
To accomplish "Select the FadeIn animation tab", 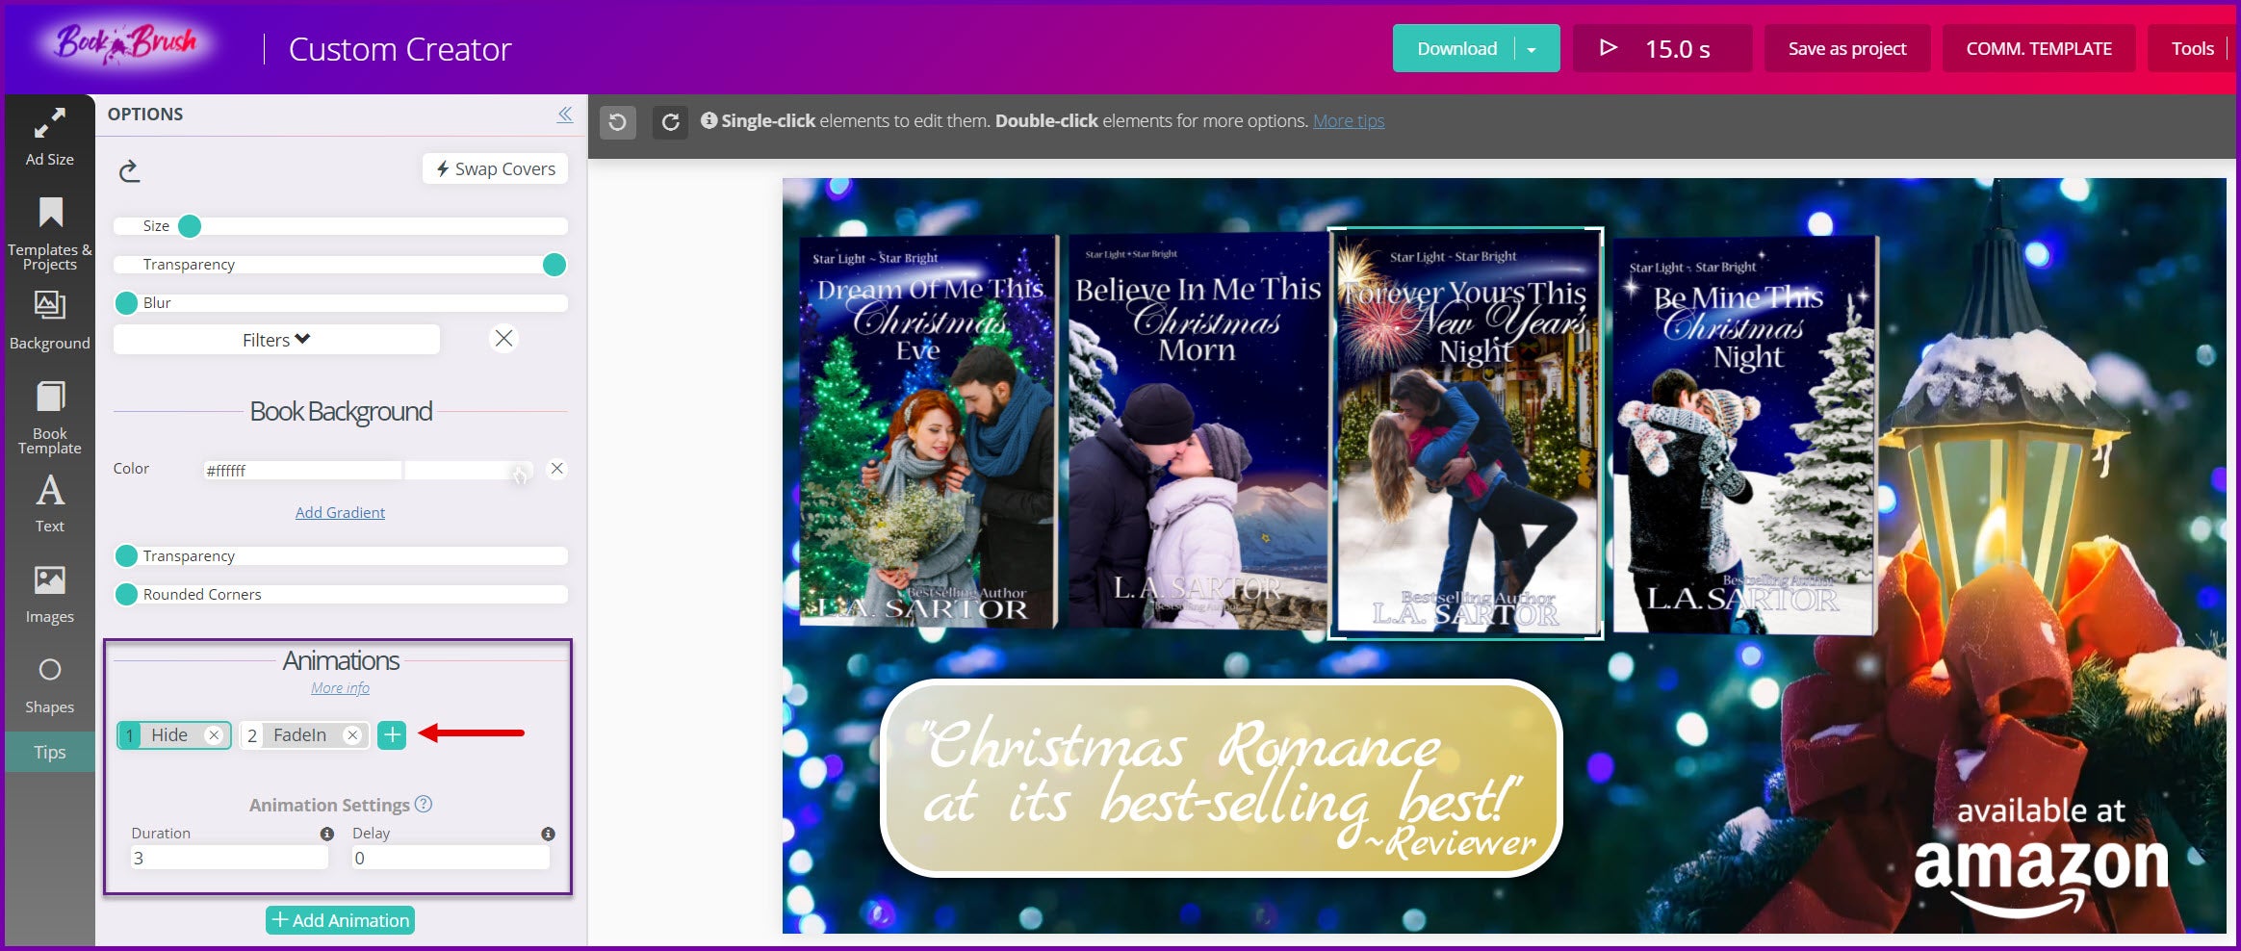I will (x=298, y=735).
